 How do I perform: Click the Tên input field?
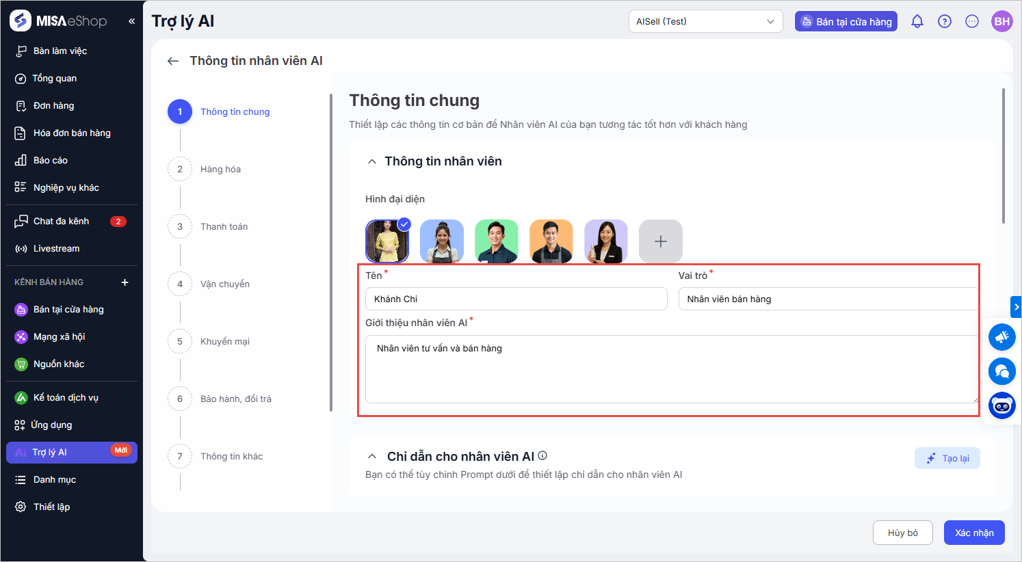tap(516, 299)
